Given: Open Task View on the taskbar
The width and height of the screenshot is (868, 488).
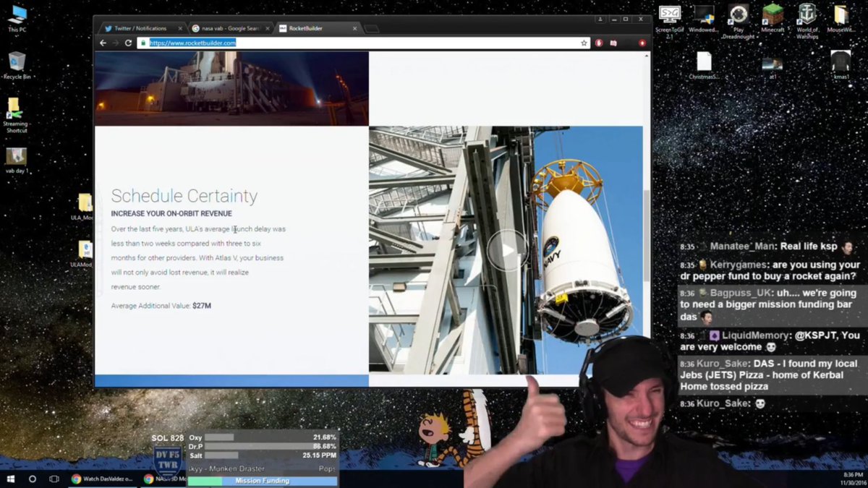Looking at the screenshot, I should coord(54,479).
